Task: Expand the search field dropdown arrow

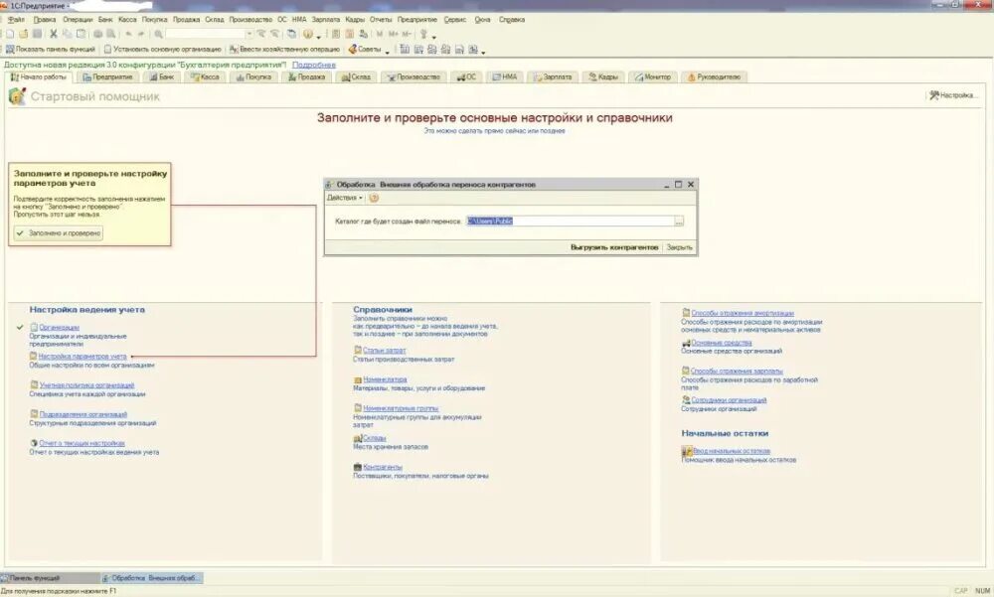Action: 249,34
